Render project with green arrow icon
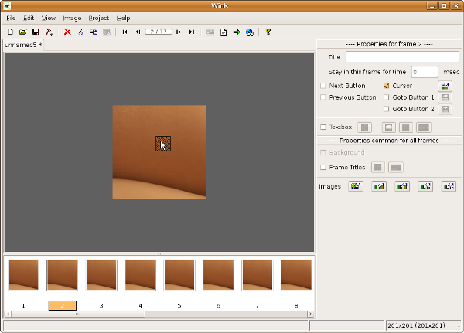 click(x=237, y=32)
